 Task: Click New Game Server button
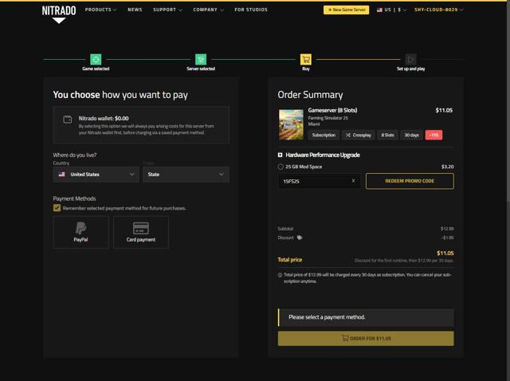[346, 10]
